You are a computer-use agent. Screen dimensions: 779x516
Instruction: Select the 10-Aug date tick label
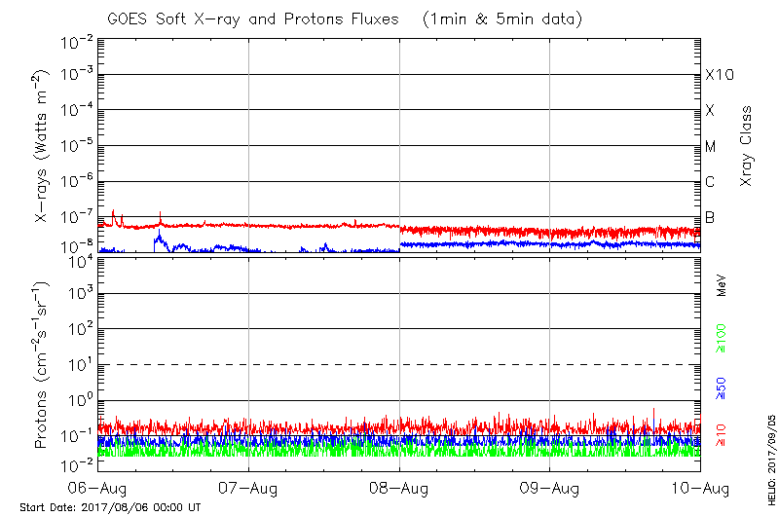pos(699,487)
